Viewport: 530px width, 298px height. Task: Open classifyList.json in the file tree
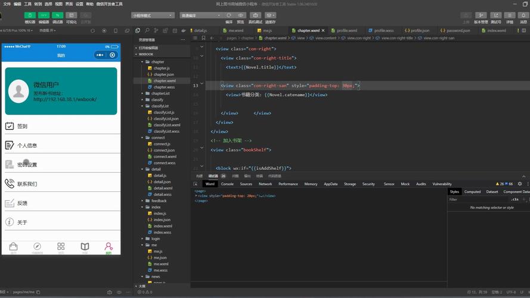166,119
